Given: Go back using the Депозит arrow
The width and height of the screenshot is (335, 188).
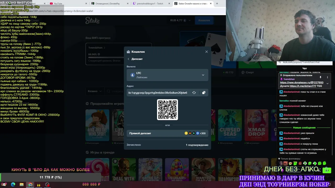Looking at the screenshot, I should (129, 59).
